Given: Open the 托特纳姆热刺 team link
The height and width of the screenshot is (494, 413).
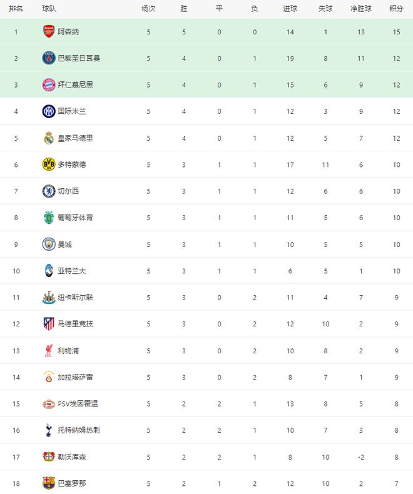Looking at the screenshot, I should (79, 430).
